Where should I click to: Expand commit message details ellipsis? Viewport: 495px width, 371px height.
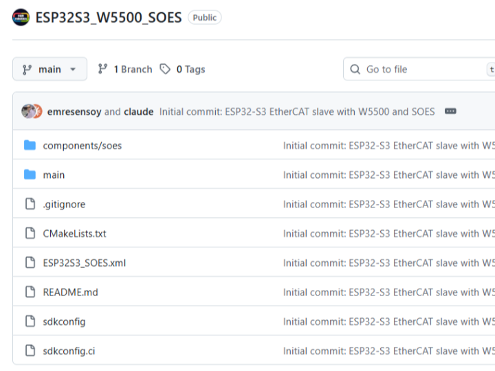pyautogui.click(x=450, y=111)
